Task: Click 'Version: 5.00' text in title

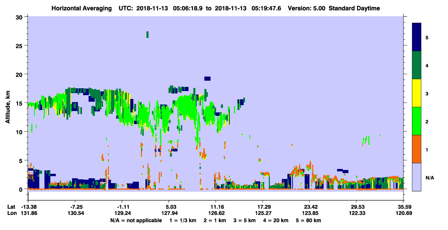Action: 307,8
